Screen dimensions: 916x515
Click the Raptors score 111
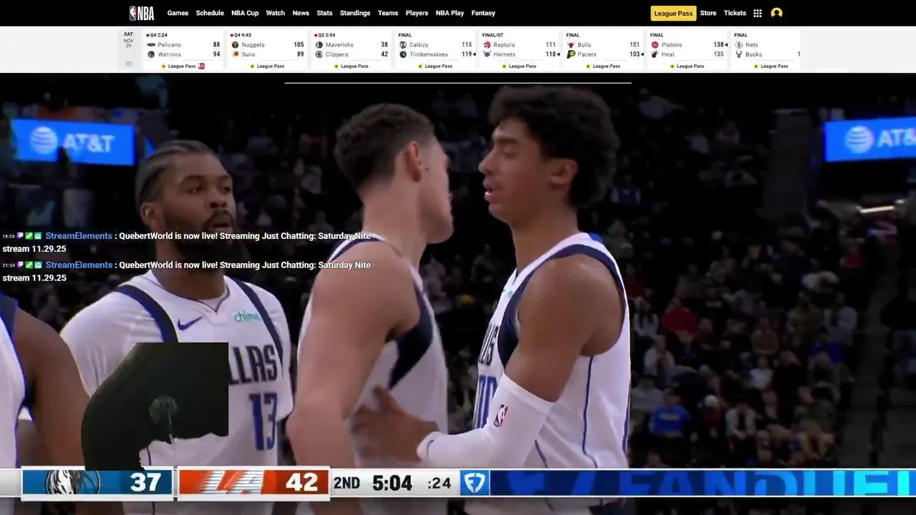[550, 44]
